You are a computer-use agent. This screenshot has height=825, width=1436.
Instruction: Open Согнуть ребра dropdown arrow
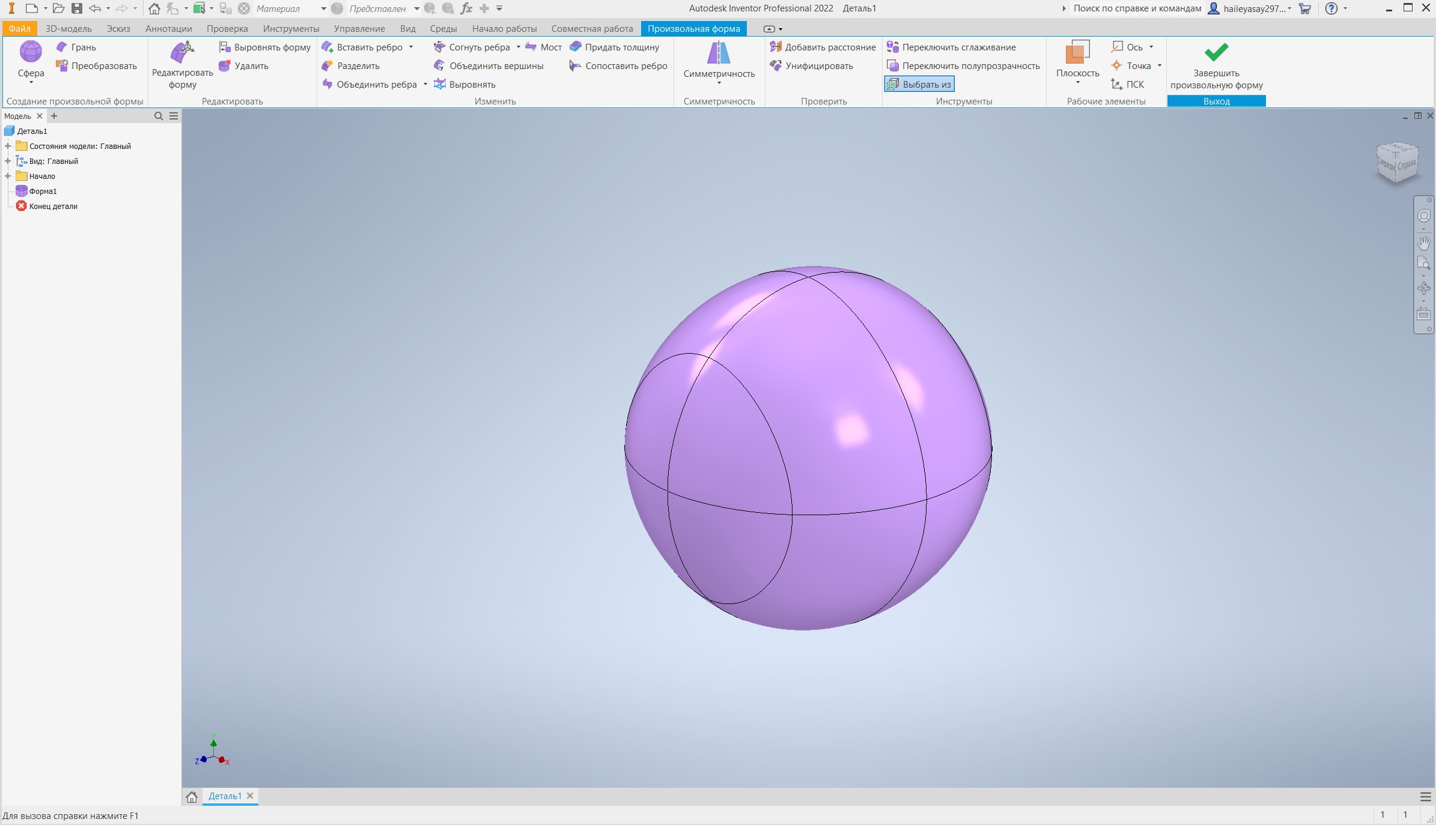pos(518,47)
